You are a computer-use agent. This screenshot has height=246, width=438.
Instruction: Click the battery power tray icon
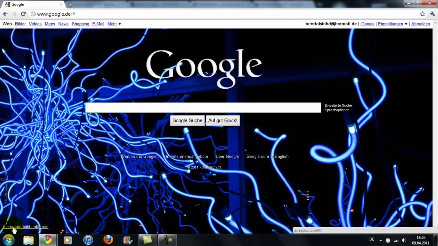(388, 240)
